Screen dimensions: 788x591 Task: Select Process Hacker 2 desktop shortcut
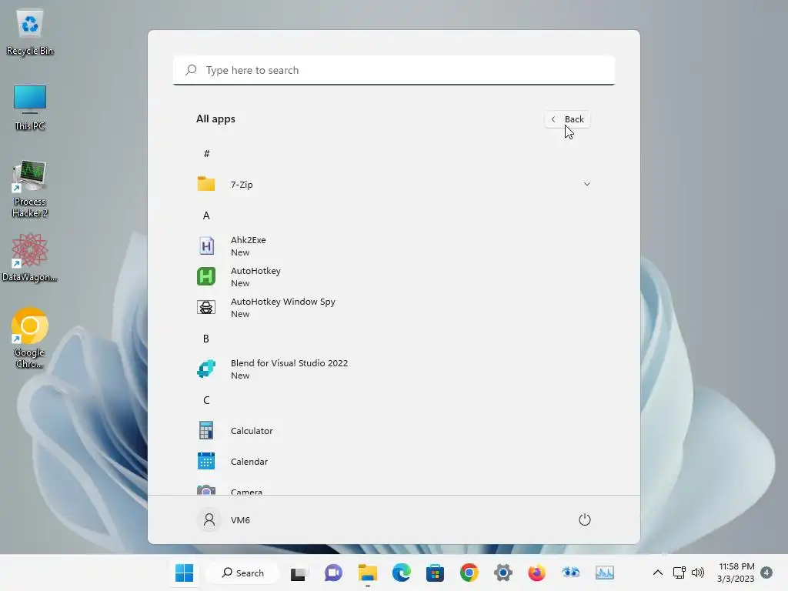[x=30, y=189]
